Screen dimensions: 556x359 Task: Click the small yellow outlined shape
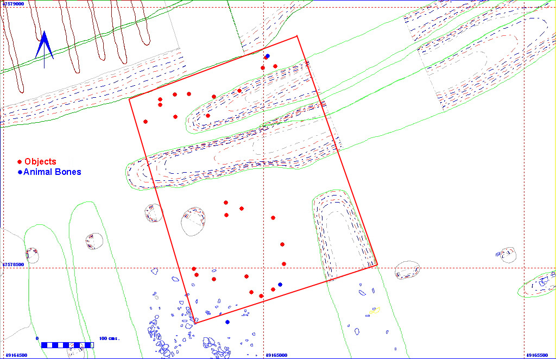(375, 311)
